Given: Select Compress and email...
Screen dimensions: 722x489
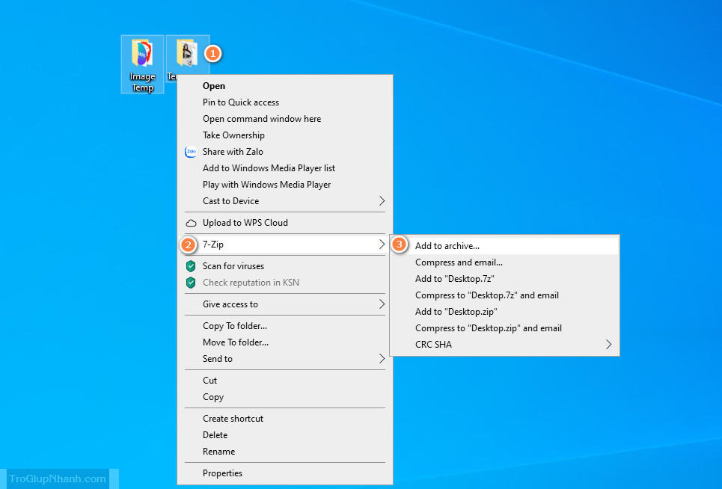Looking at the screenshot, I should (x=459, y=262).
